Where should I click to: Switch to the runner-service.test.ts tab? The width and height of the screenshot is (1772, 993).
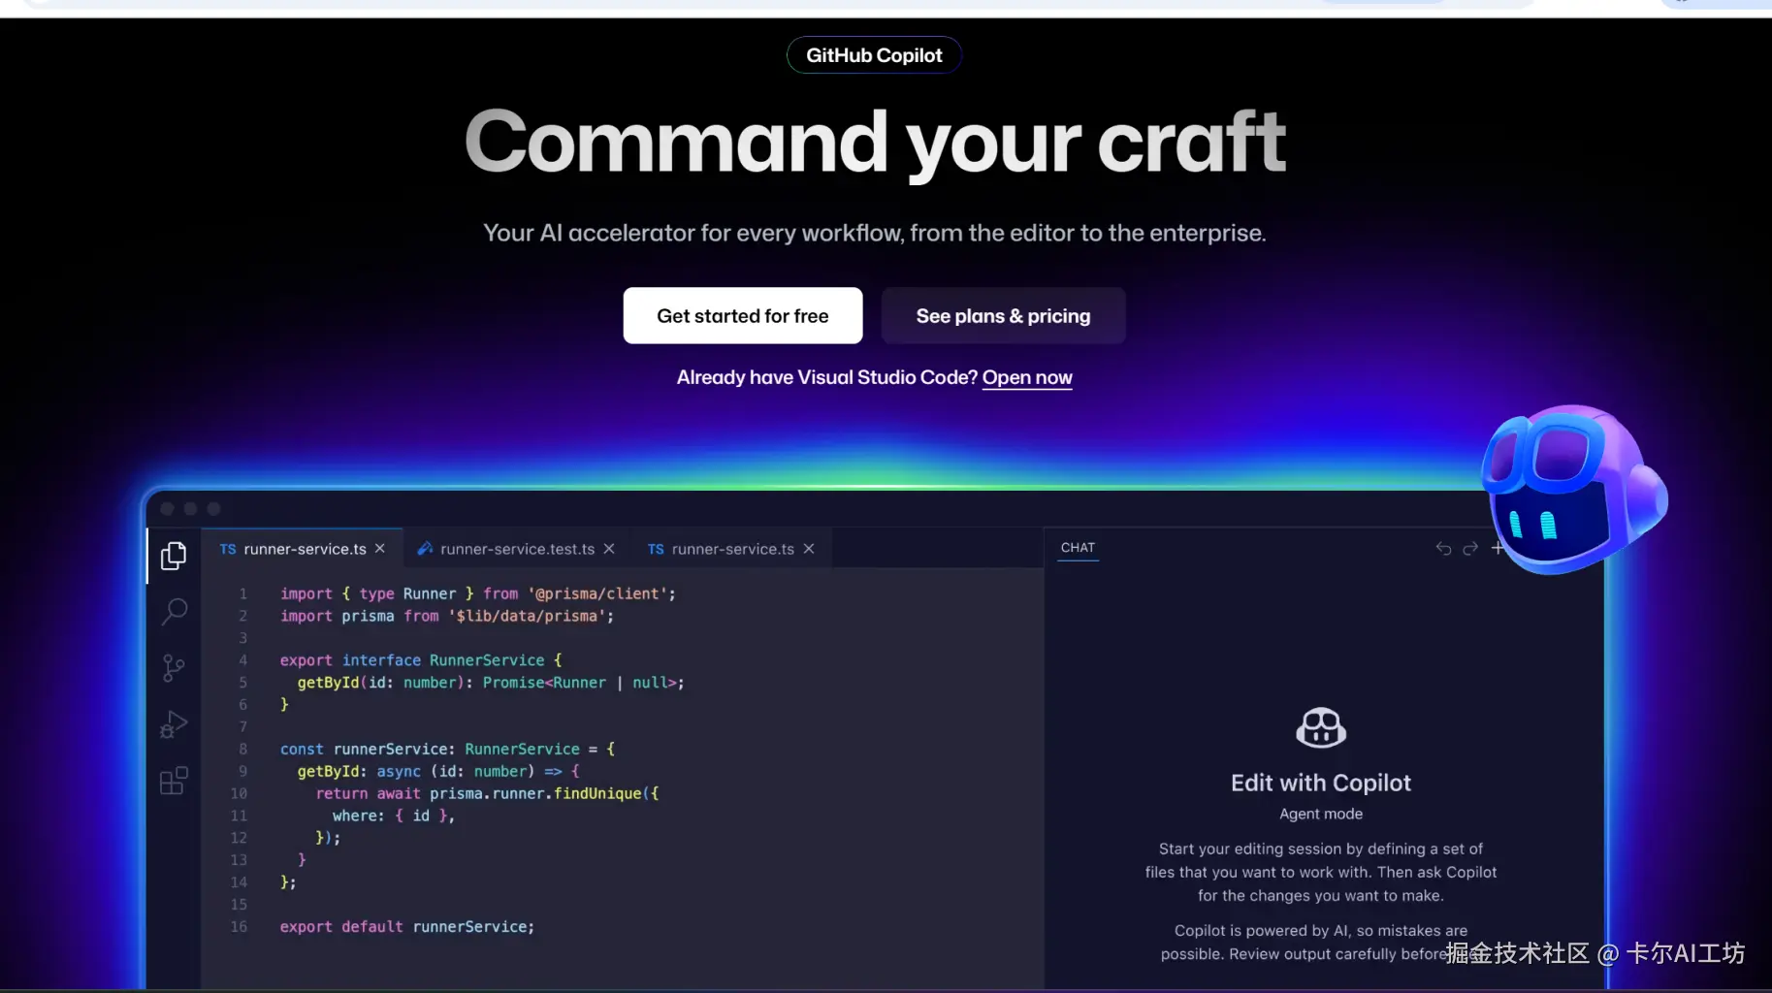[x=517, y=549]
